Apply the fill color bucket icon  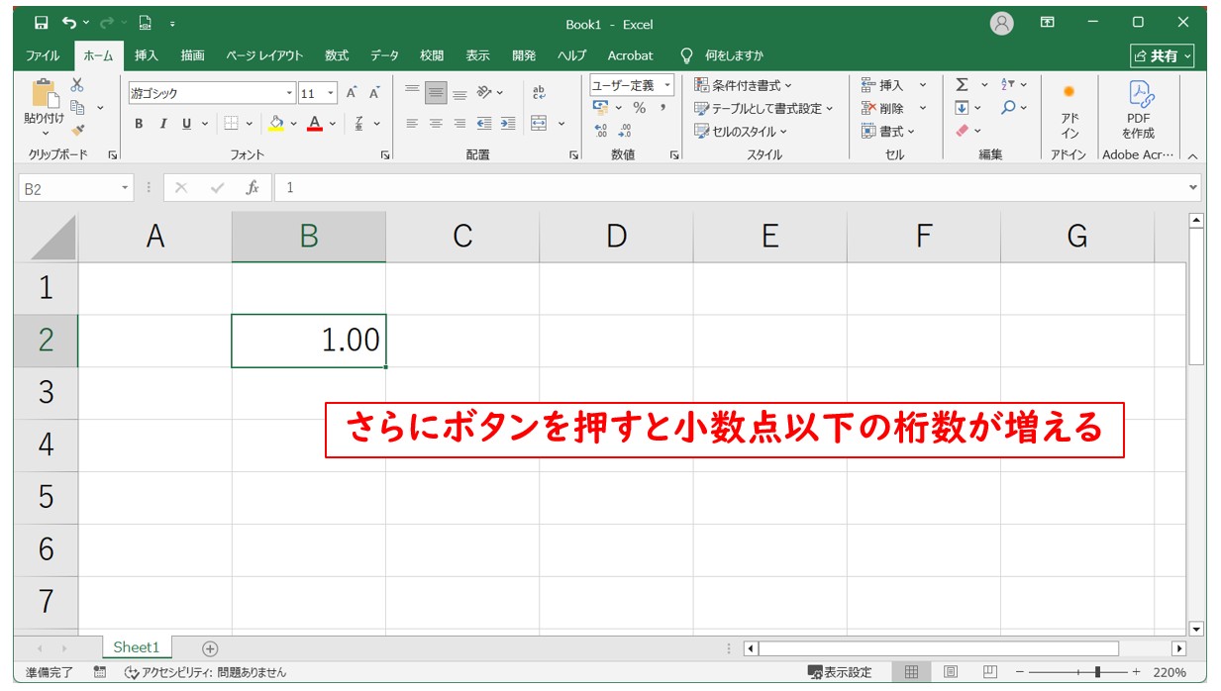pyautogui.click(x=276, y=124)
